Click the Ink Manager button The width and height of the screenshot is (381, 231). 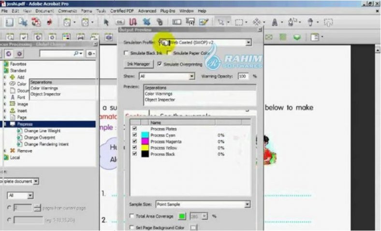(138, 64)
